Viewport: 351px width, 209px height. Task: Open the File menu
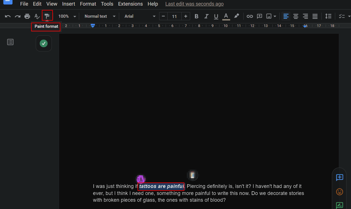24,4
